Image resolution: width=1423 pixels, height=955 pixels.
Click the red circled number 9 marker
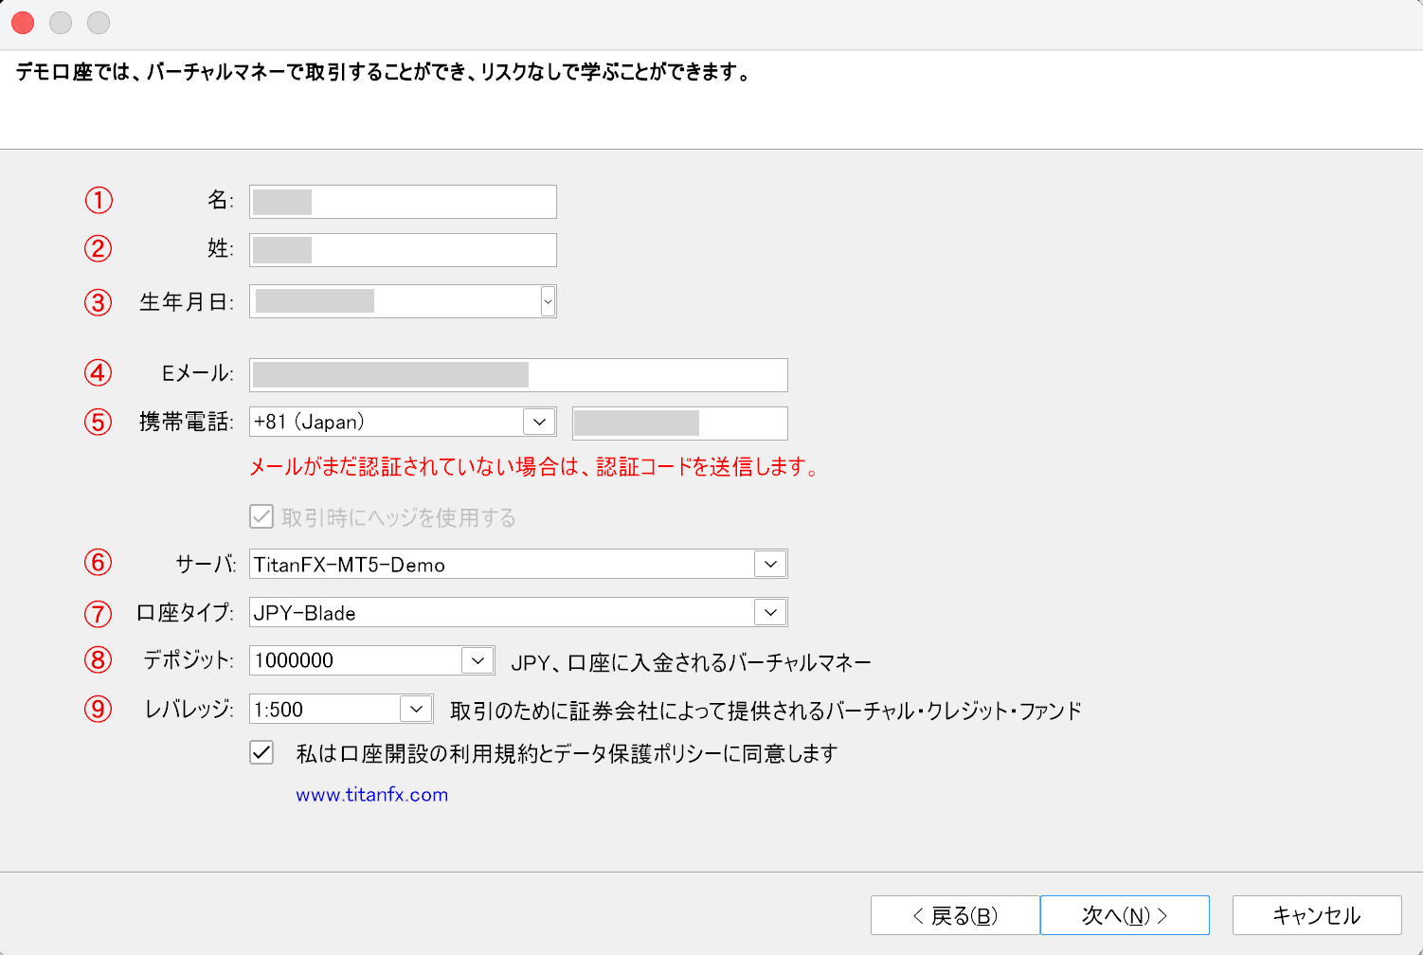tap(99, 709)
